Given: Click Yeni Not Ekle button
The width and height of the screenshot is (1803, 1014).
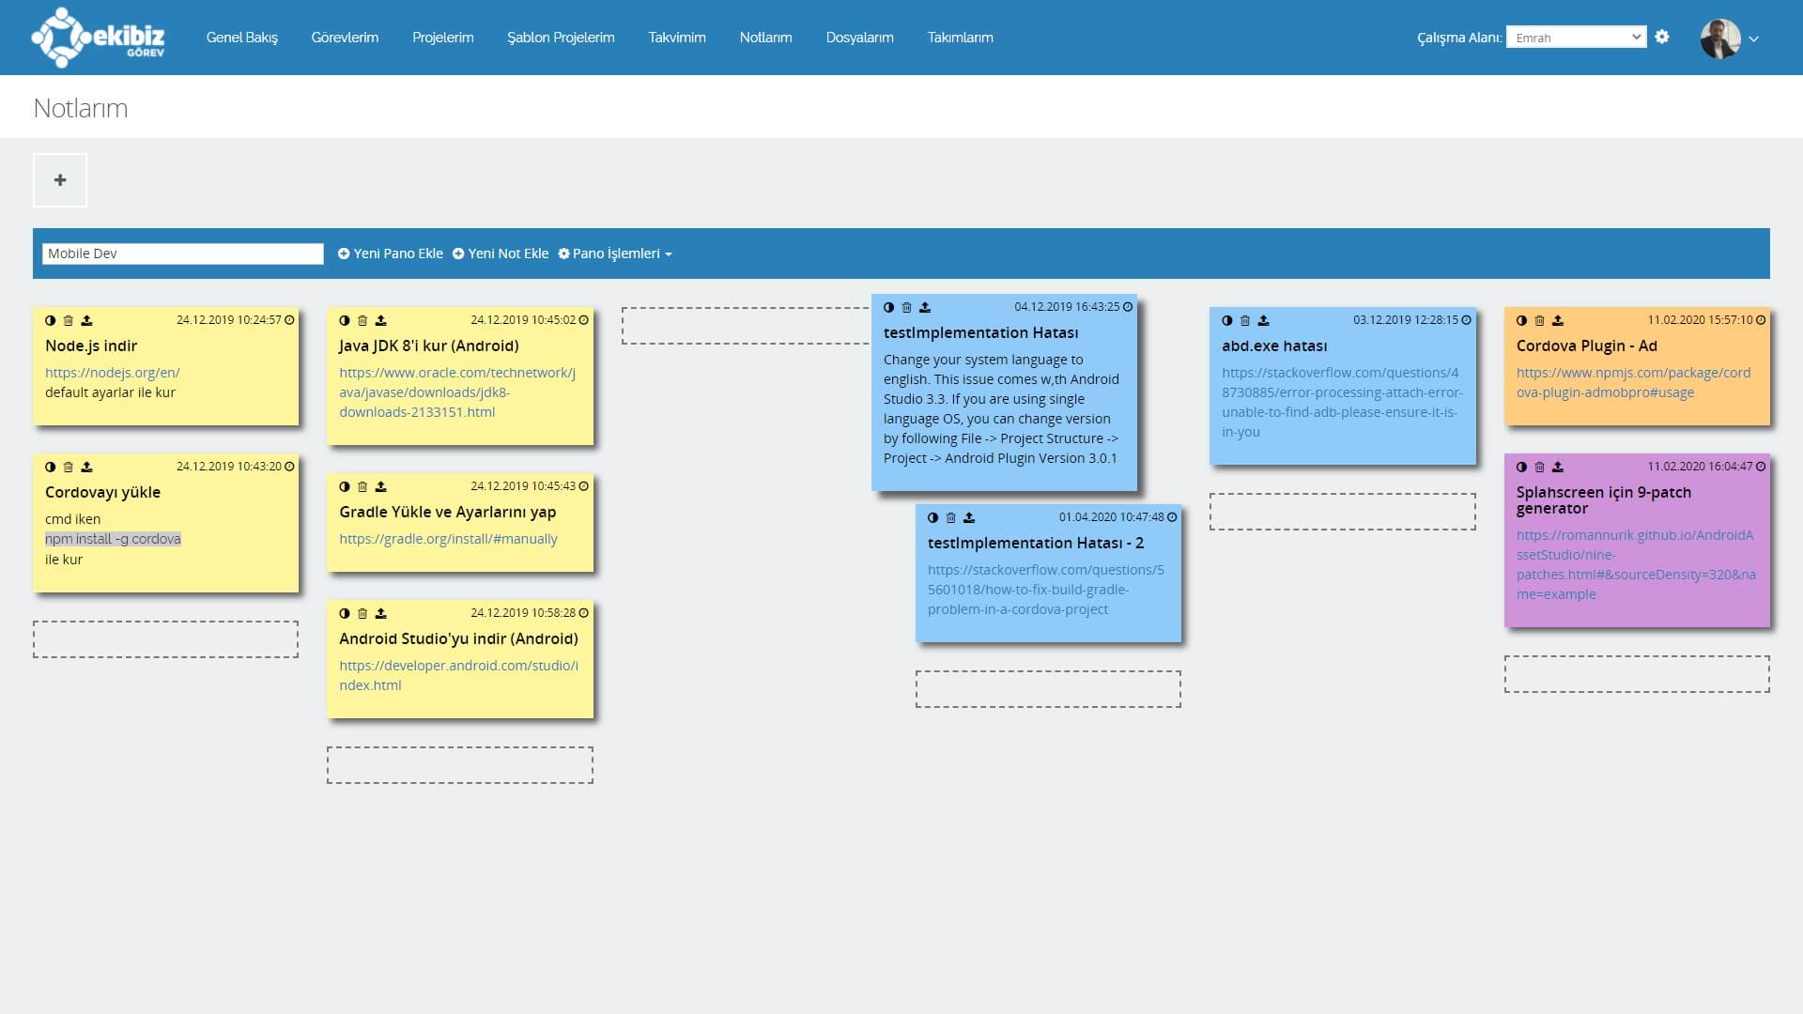Looking at the screenshot, I should [501, 253].
